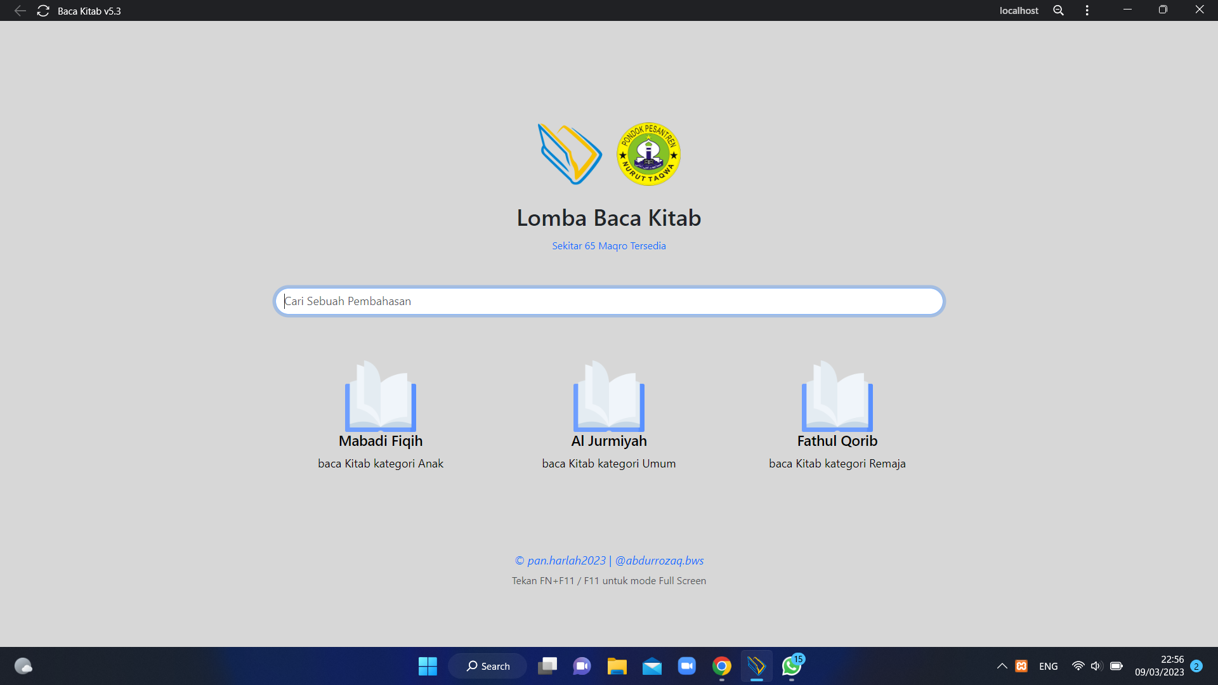Launch Google Chrome from the taskbar
Screen dimensions: 1218x685
721,666
